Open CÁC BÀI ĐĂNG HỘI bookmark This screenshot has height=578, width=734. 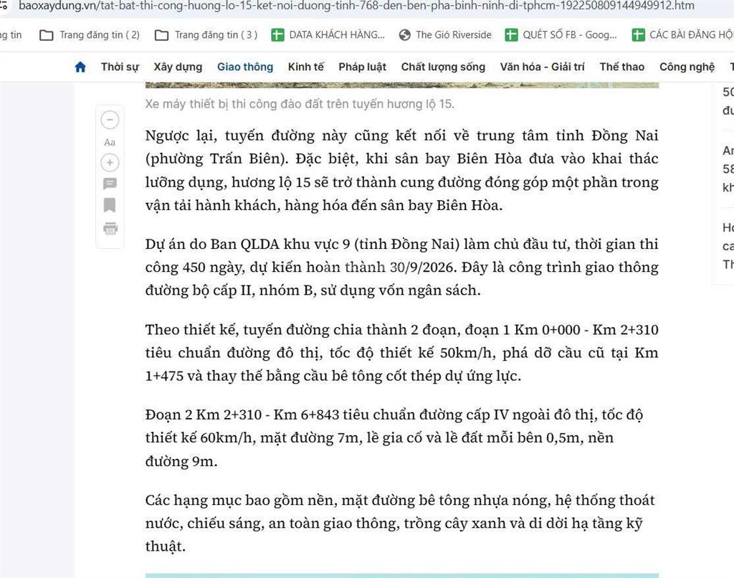(683, 34)
